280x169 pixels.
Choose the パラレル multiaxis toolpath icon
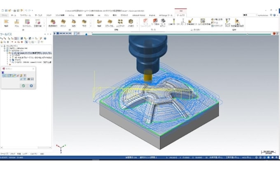pos(131,23)
